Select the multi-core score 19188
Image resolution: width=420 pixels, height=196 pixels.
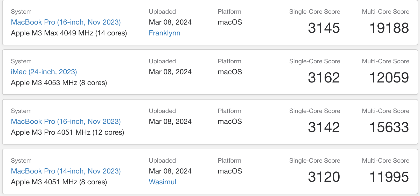click(x=389, y=28)
